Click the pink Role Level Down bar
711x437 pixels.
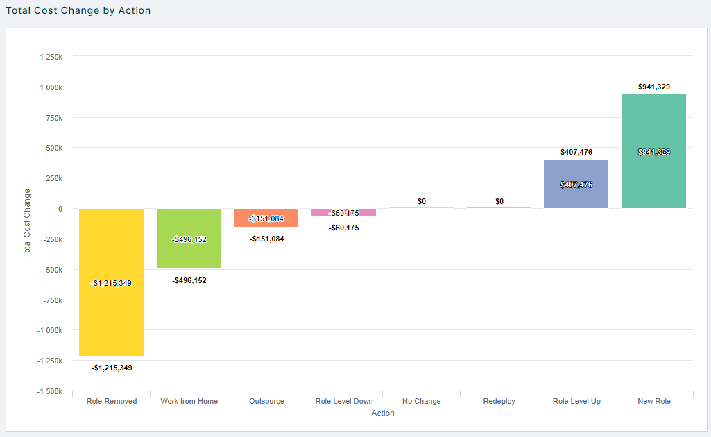(x=343, y=212)
